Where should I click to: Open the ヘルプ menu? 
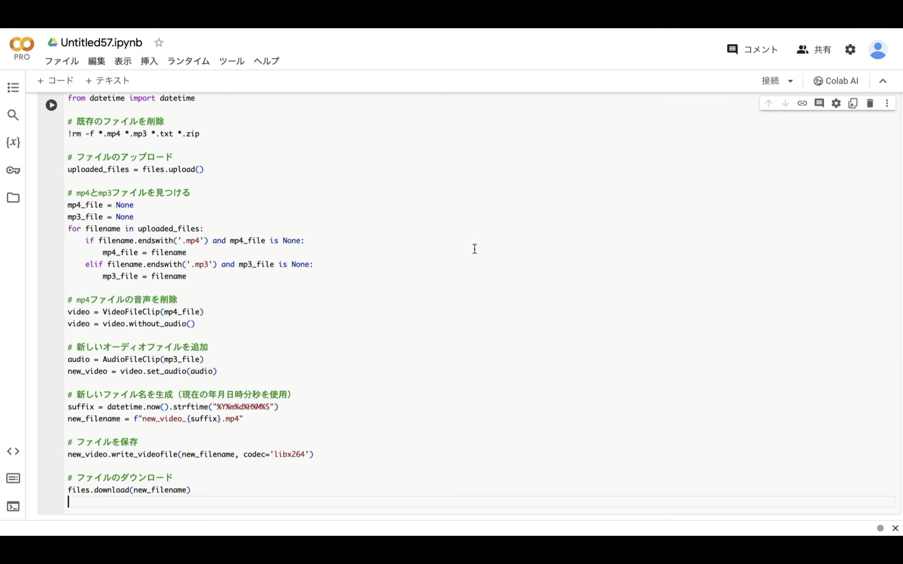pyautogui.click(x=267, y=61)
